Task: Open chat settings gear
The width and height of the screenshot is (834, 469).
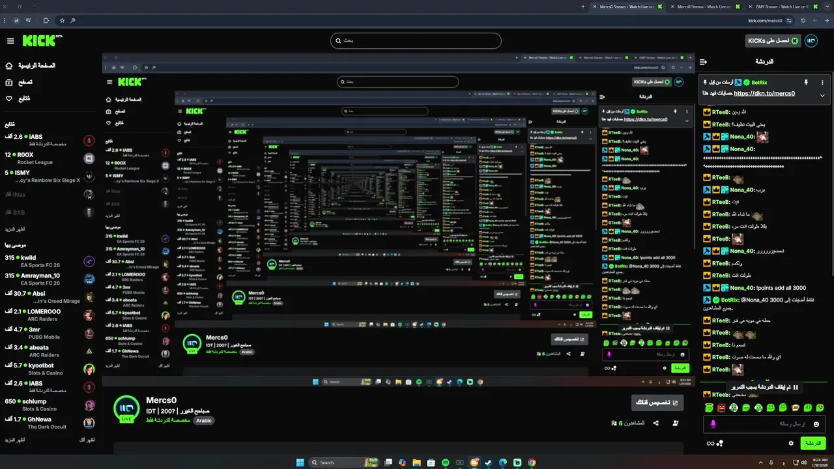Action: [791, 443]
